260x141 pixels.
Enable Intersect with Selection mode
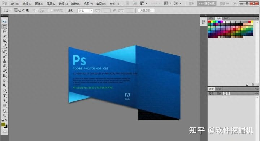[x=27, y=10]
